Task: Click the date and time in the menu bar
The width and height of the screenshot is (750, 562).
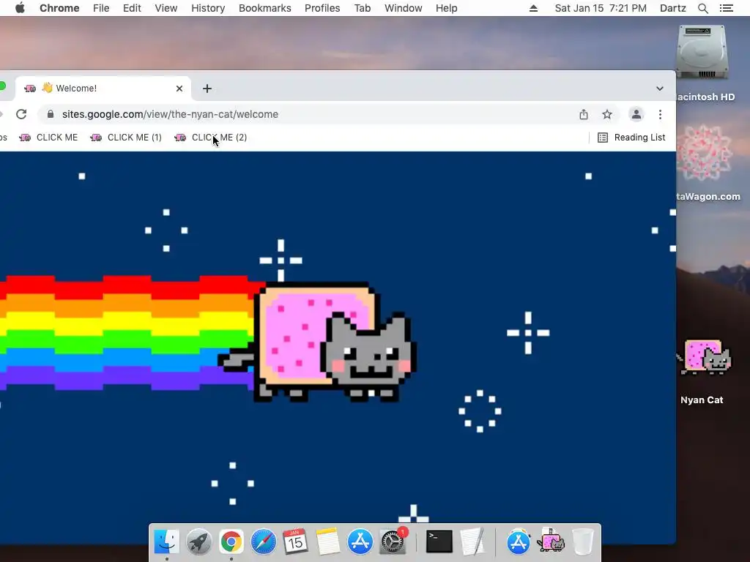Action: tap(601, 8)
